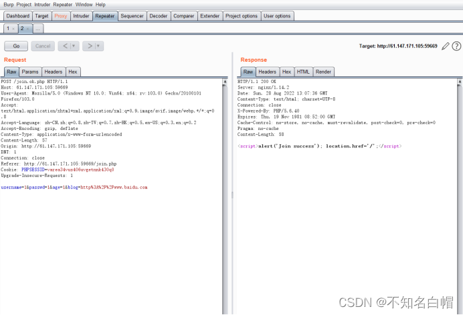Add a new Repeater tab with ...
Image resolution: width=463 pixels, height=315 pixels.
click(37, 29)
